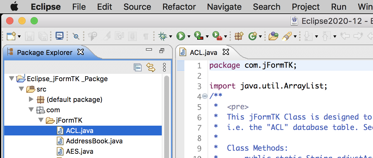This screenshot has height=158, width=373.
Task: Click Collapse All in Package Explorer
Action: point(138,67)
